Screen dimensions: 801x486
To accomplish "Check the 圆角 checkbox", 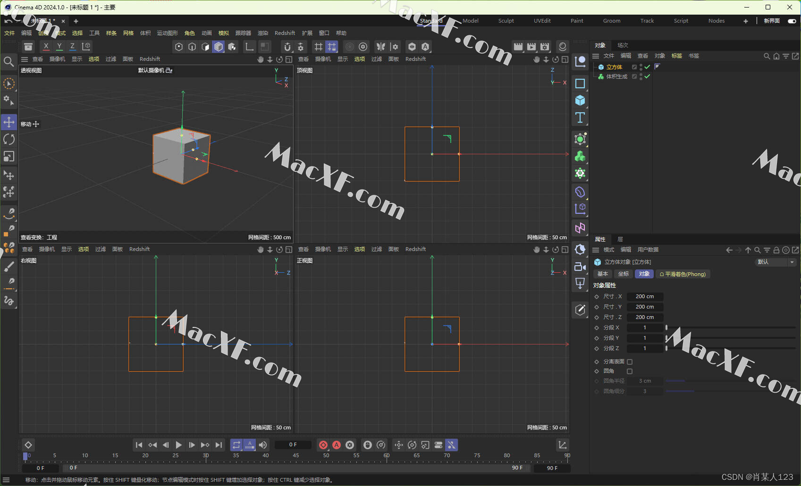I will [630, 371].
